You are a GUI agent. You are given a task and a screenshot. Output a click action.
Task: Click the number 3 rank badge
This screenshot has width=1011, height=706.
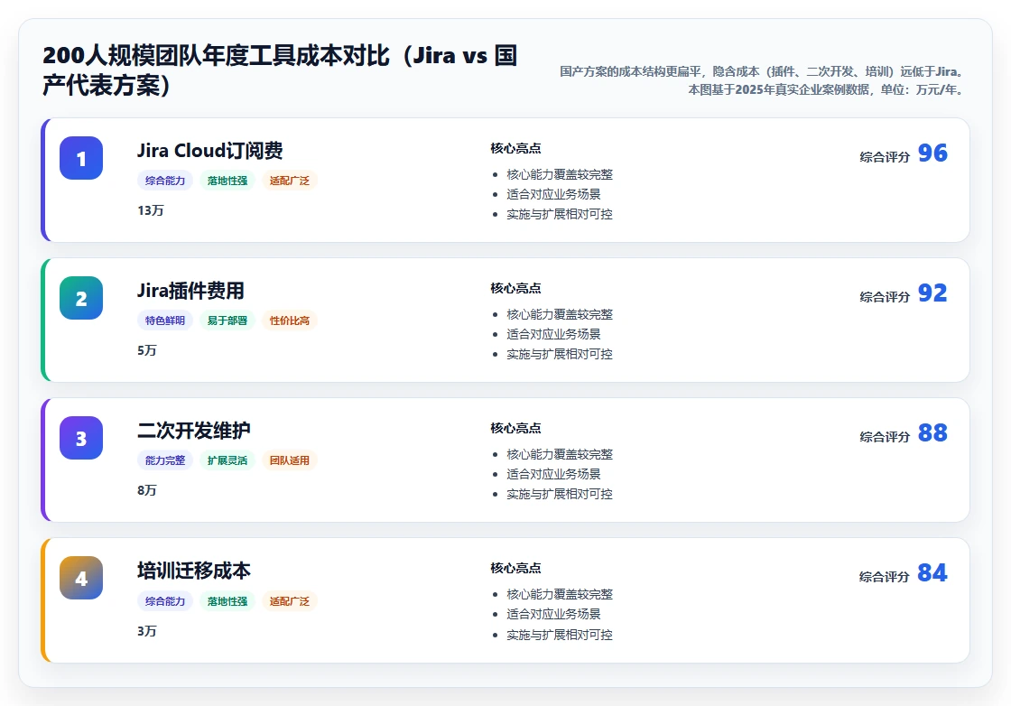81,438
